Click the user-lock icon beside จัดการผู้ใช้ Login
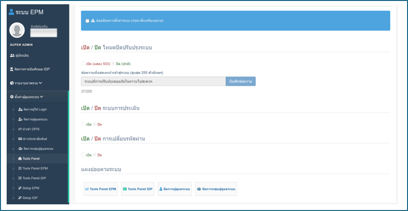408x211 pixels. tap(20, 109)
